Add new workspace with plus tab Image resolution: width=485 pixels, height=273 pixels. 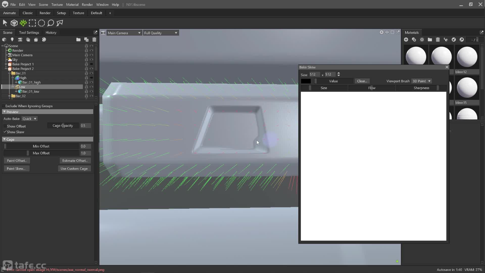click(110, 13)
